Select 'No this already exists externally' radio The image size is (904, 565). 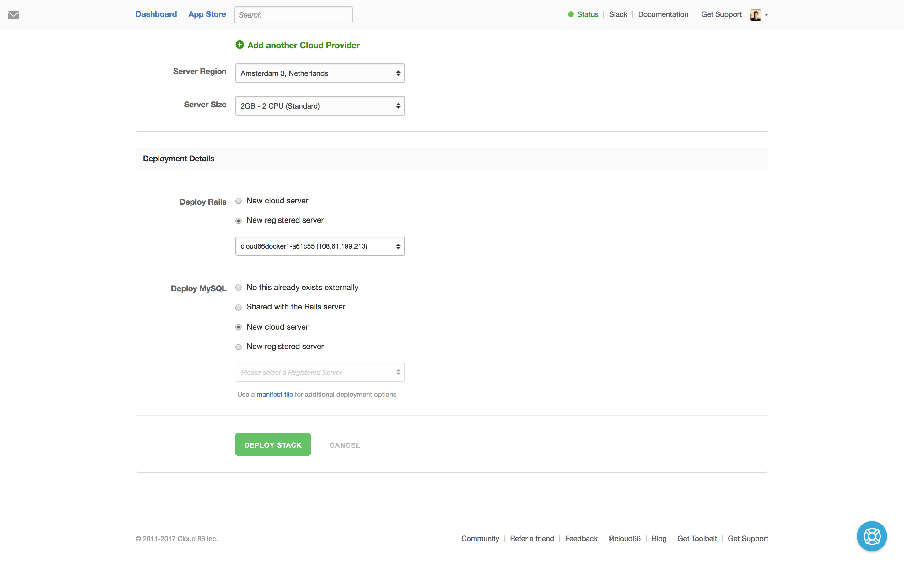coord(238,287)
